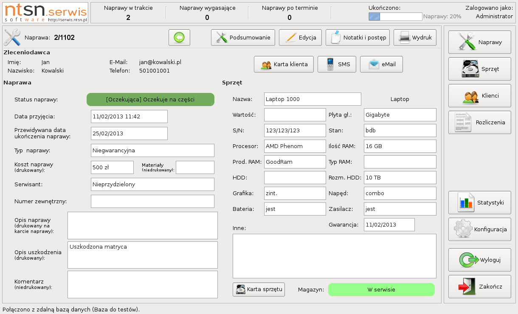Click the Procesor field

pyautogui.click(x=295, y=146)
